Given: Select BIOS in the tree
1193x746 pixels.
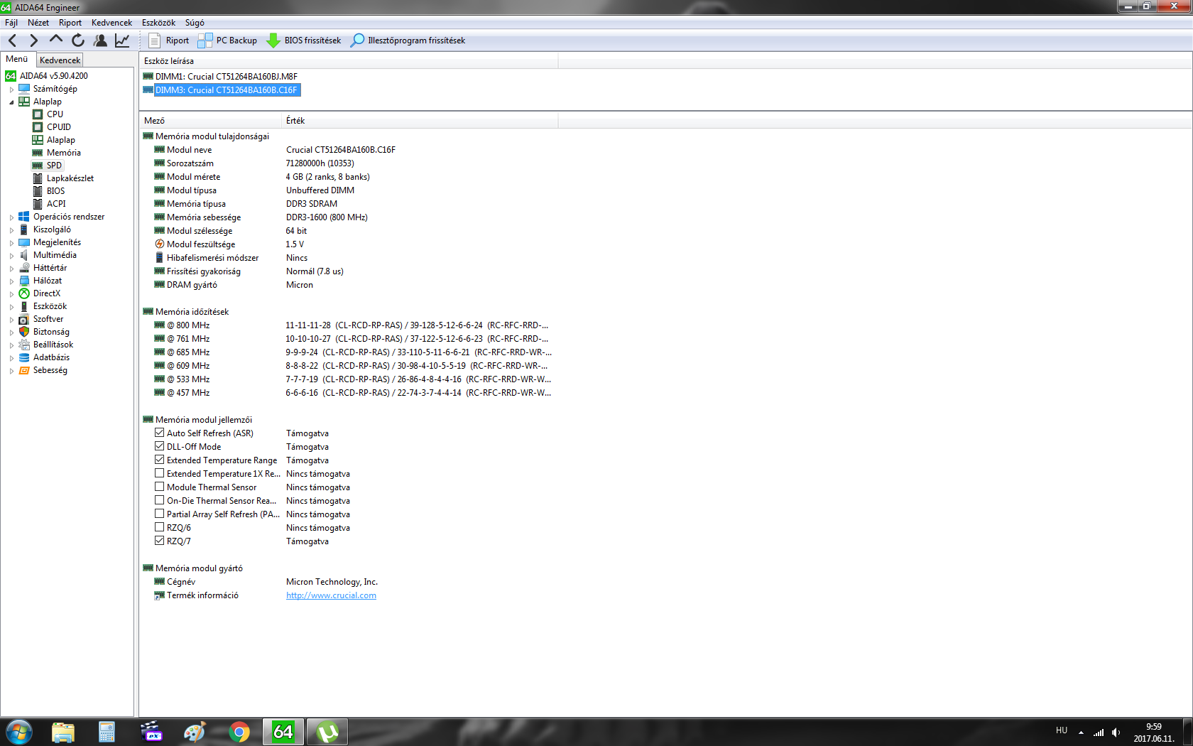Looking at the screenshot, I should pos(56,191).
